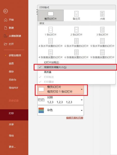The image size is (117, 155).
Task: Select 4 张垂直放置的幻灯片 handout layout
Action: [x=51, y=54]
